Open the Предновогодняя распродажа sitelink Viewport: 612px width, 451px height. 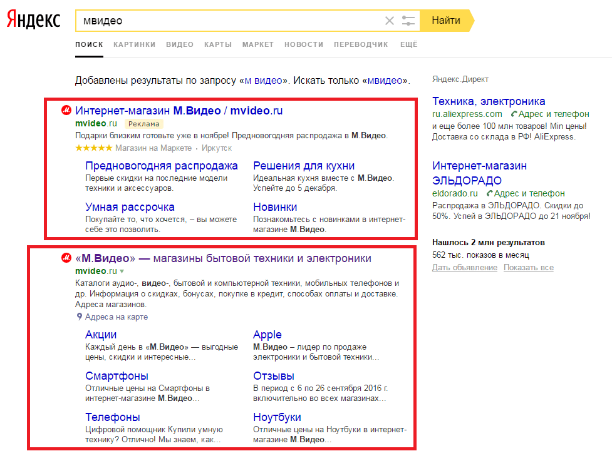click(x=161, y=166)
